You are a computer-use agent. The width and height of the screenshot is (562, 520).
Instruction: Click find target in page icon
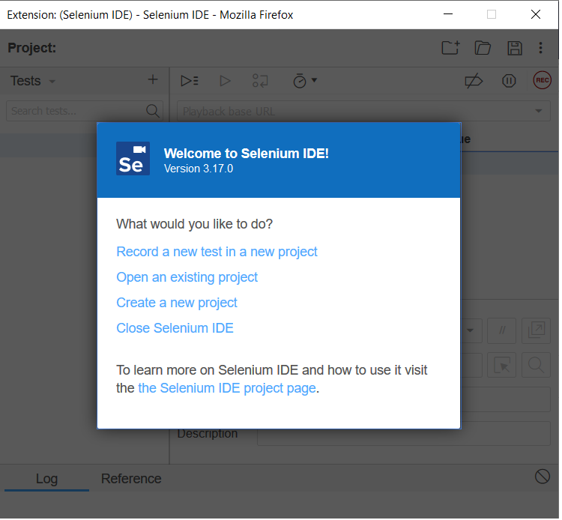(x=536, y=365)
